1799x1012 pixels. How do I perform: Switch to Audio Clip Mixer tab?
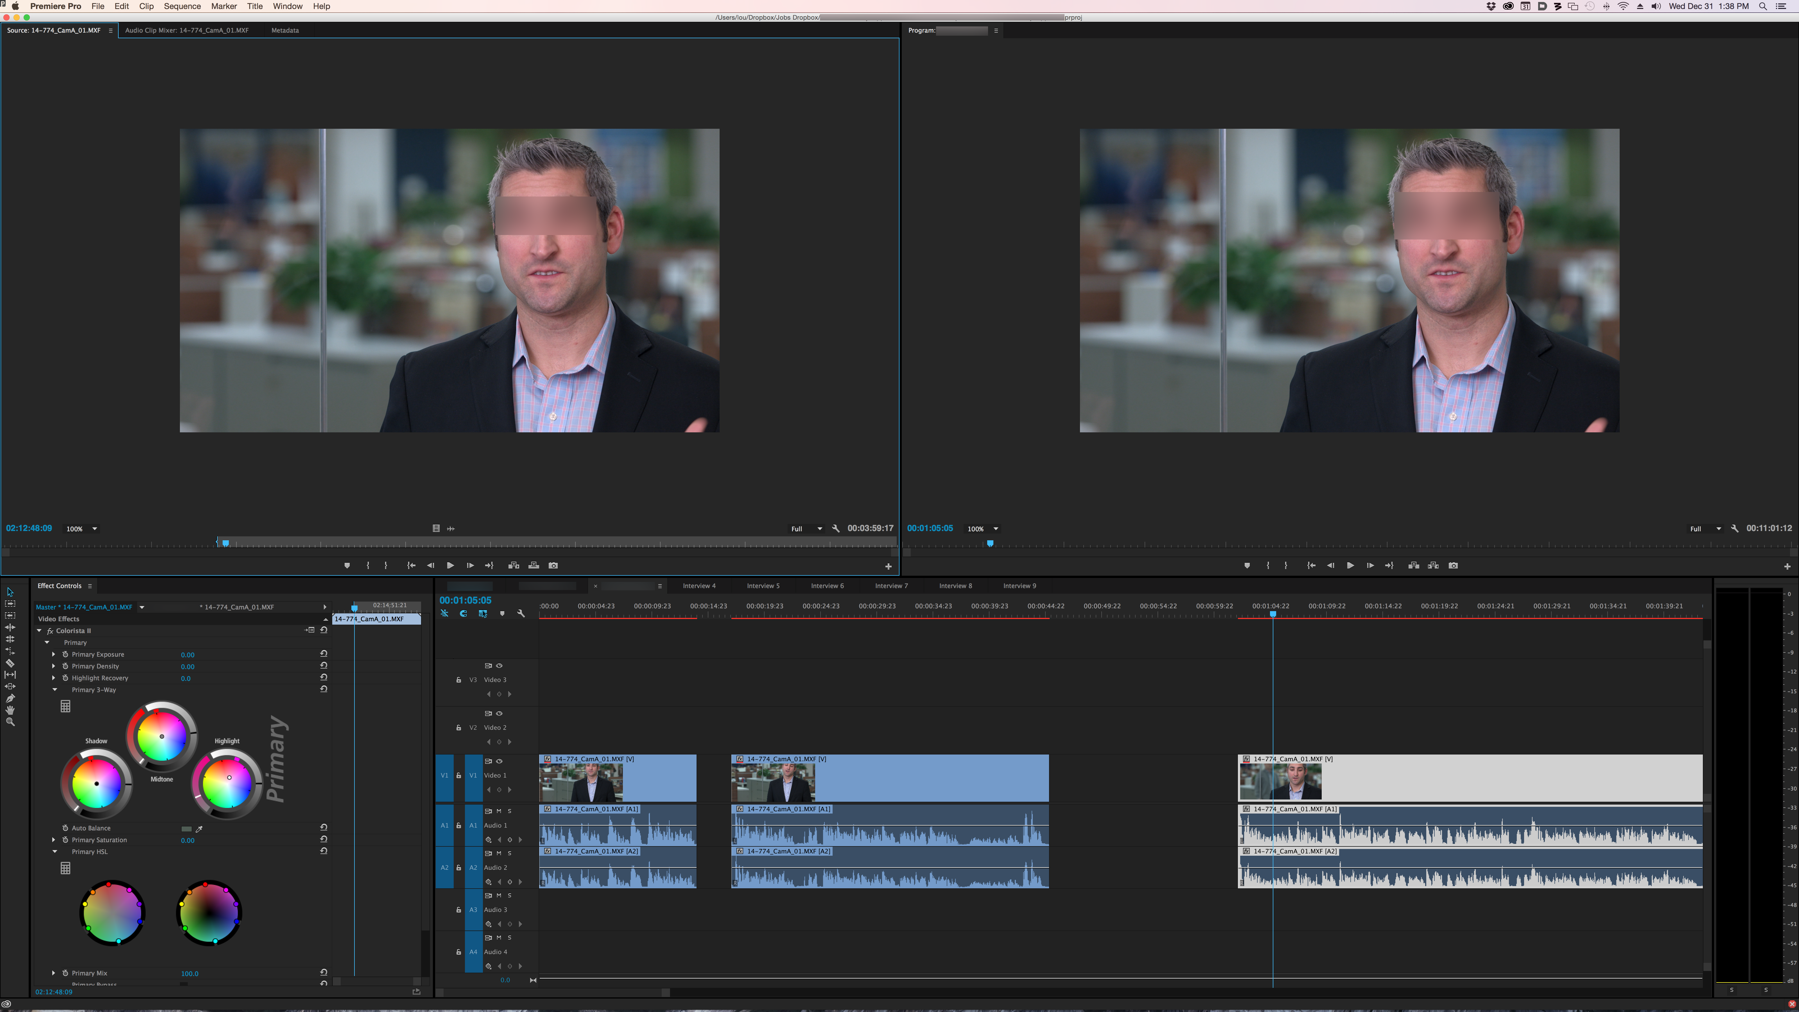[186, 30]
